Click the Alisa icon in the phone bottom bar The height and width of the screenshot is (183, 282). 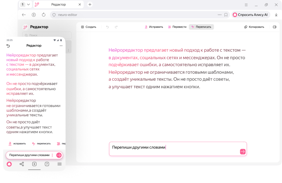9,164
